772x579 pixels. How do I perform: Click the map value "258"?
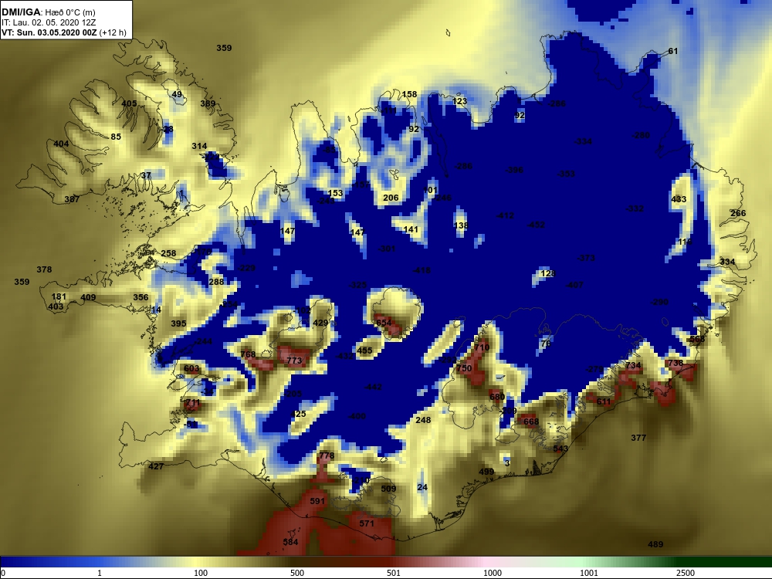pos(168,253)
